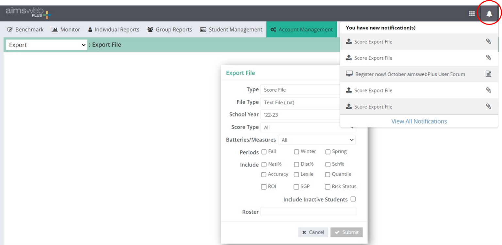Screen dimensions: 502x245
Task: Click the people icon next to Group Reports
Action: (x=150, y=29)
